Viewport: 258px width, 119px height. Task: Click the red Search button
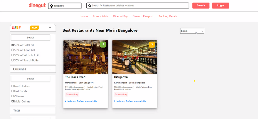tap(201, 5)
